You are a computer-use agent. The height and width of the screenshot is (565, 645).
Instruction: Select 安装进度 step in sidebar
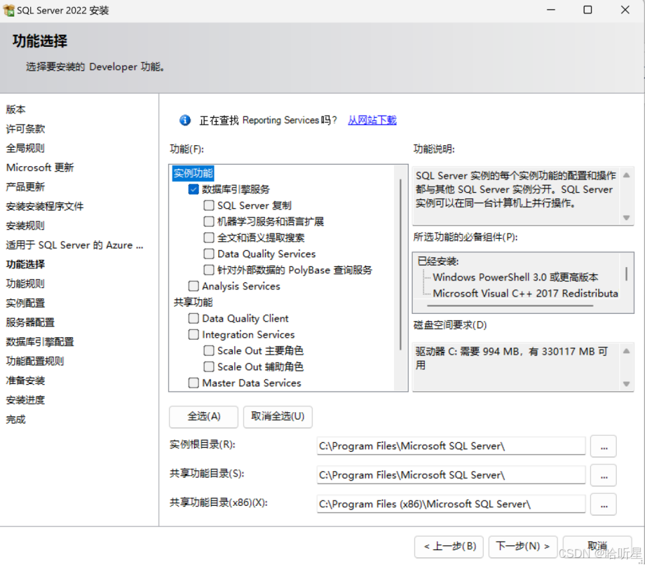click(26, 400)
